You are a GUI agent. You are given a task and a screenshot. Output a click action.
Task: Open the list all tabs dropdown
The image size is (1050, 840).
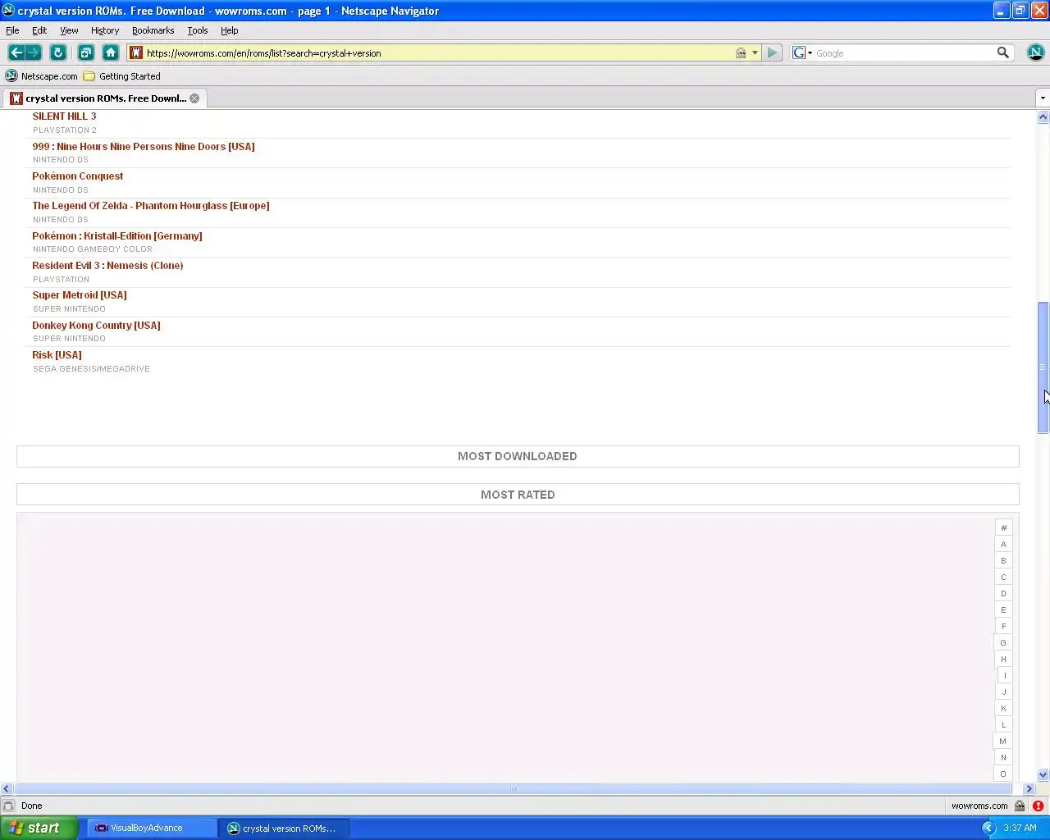pos(1042,98)
